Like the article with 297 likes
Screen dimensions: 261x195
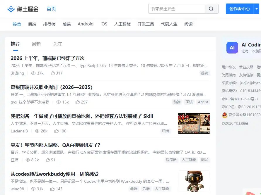pos(78,102)
